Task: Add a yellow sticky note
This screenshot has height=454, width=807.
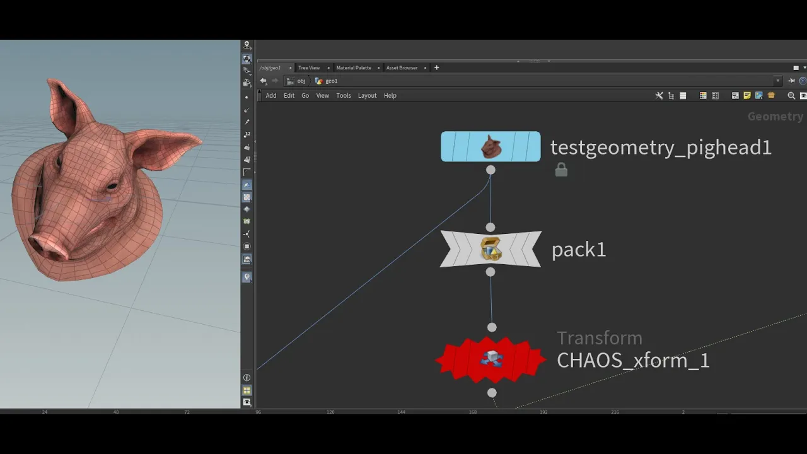Action: coord(747,96)
